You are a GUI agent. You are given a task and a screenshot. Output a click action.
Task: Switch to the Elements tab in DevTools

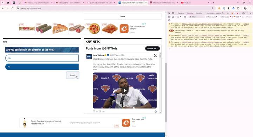coord(181,13)
